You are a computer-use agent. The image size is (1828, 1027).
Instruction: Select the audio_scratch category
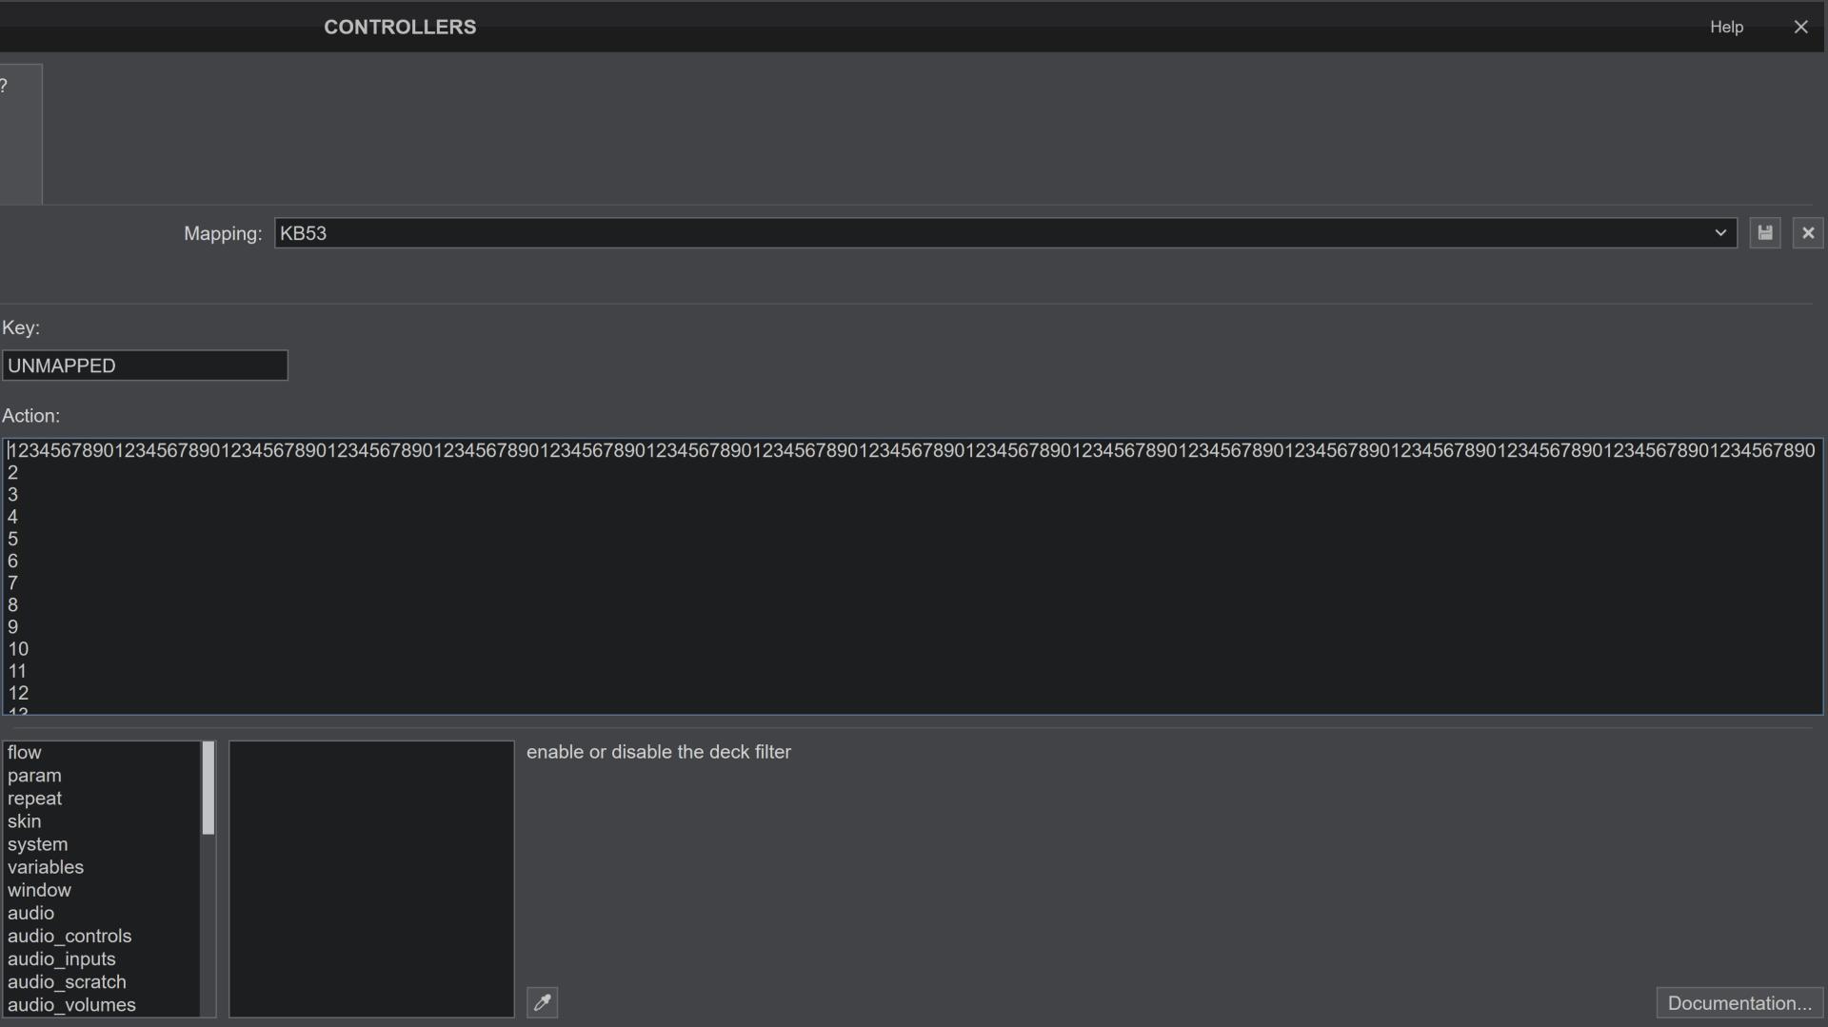pyautogui.click(x=67, y=981)
